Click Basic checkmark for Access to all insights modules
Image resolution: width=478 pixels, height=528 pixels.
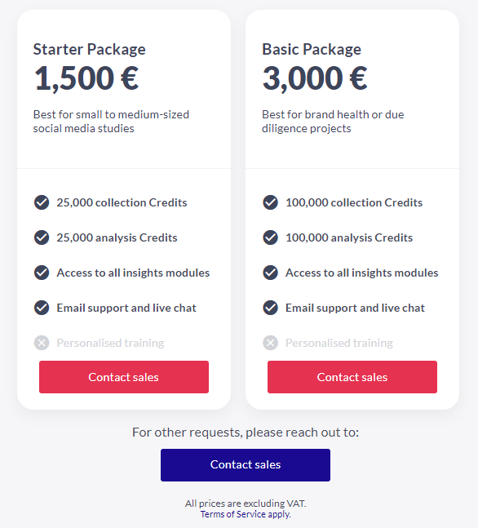coord(270,273)
